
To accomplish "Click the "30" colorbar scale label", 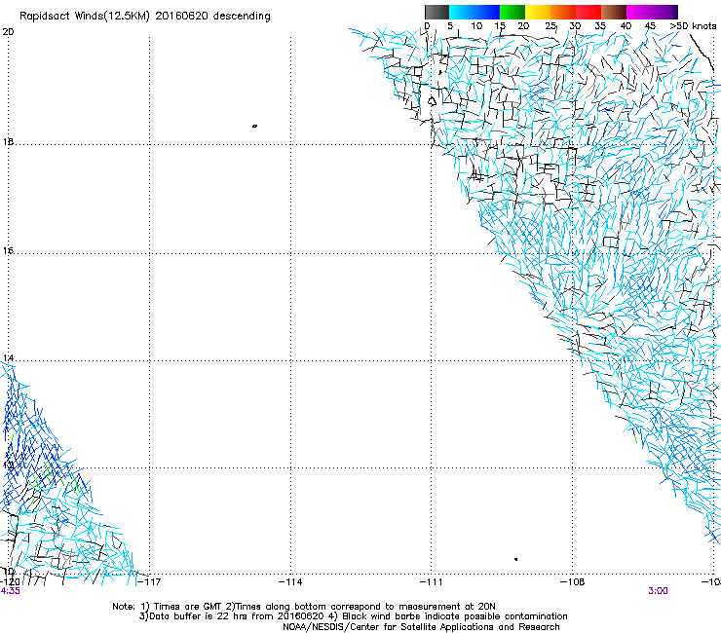I will [x=575, y=26].
